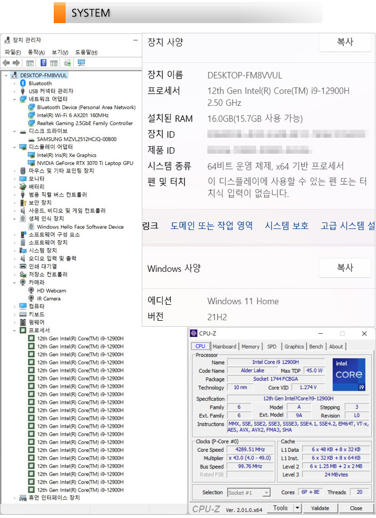Expand the 휴먼 인터페이스 장치 category

pyautogui.click(x=14, y=498)
